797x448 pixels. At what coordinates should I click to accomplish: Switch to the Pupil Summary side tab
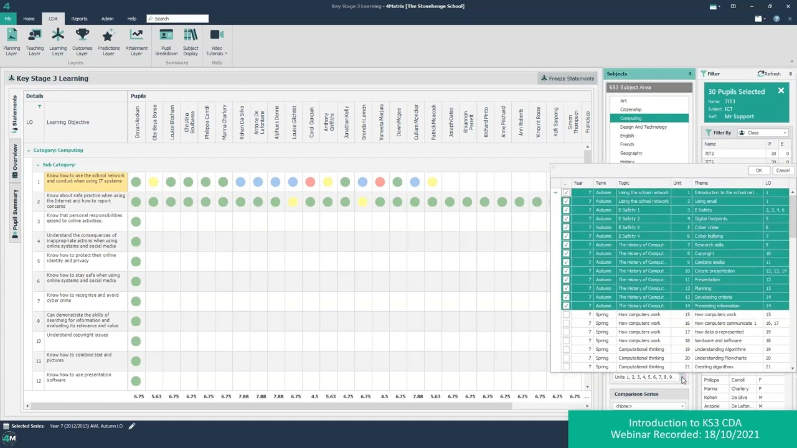coord(16,214)
